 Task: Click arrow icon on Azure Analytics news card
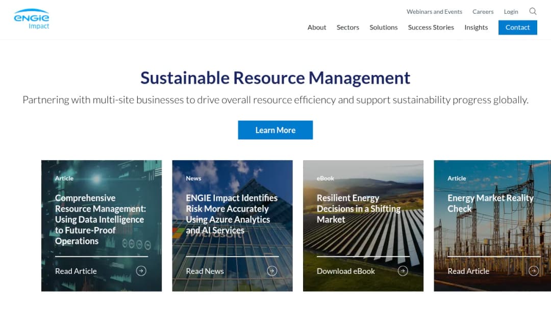[272, 271]
